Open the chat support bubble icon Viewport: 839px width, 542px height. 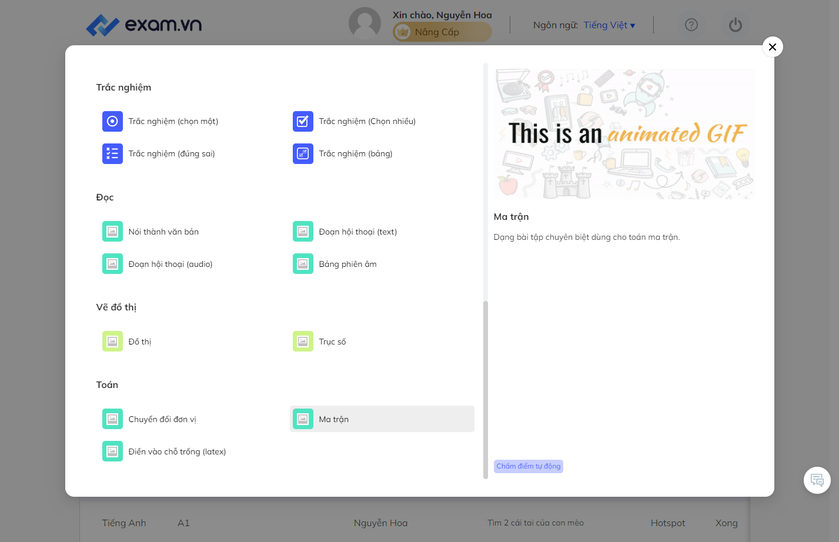click(x=817, y=480)
